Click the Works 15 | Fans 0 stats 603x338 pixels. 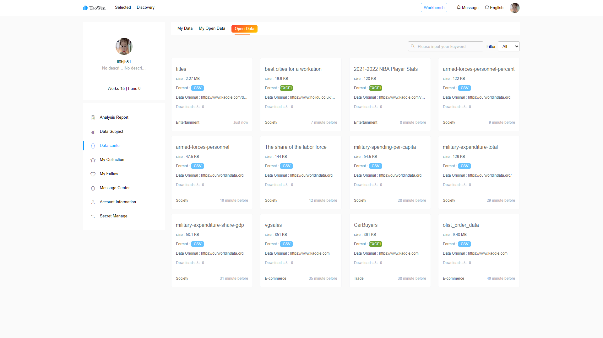(x=124, y=89)
